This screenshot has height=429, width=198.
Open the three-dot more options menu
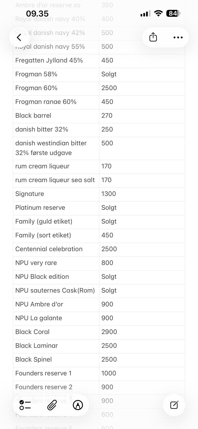tap(178, 37)
